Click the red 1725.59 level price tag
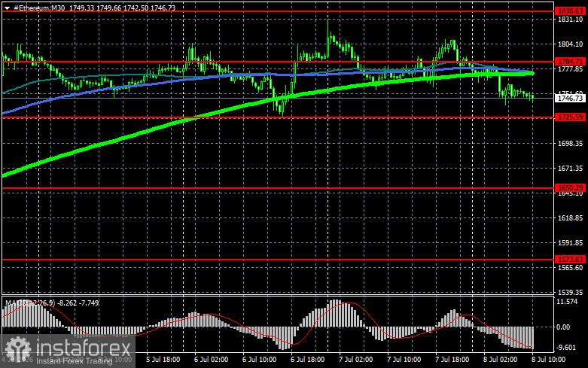The image size is (588, 368). tap(570, 117)
